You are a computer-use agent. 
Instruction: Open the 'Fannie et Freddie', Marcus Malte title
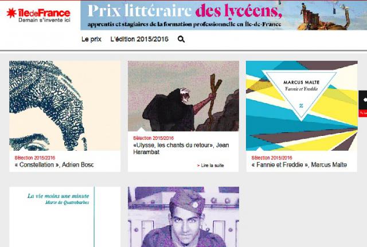click(299, 164)
